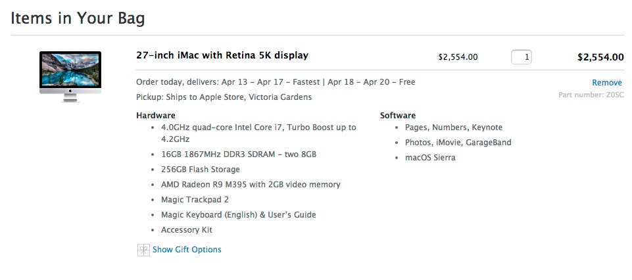Click the quantity input field
This screenshot has width=632, height=280.
(522, 57)
